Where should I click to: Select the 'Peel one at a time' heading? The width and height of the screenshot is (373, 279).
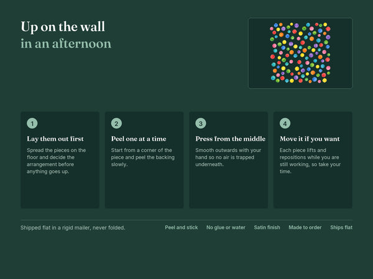pyautogui.click(x=139, y=139)
